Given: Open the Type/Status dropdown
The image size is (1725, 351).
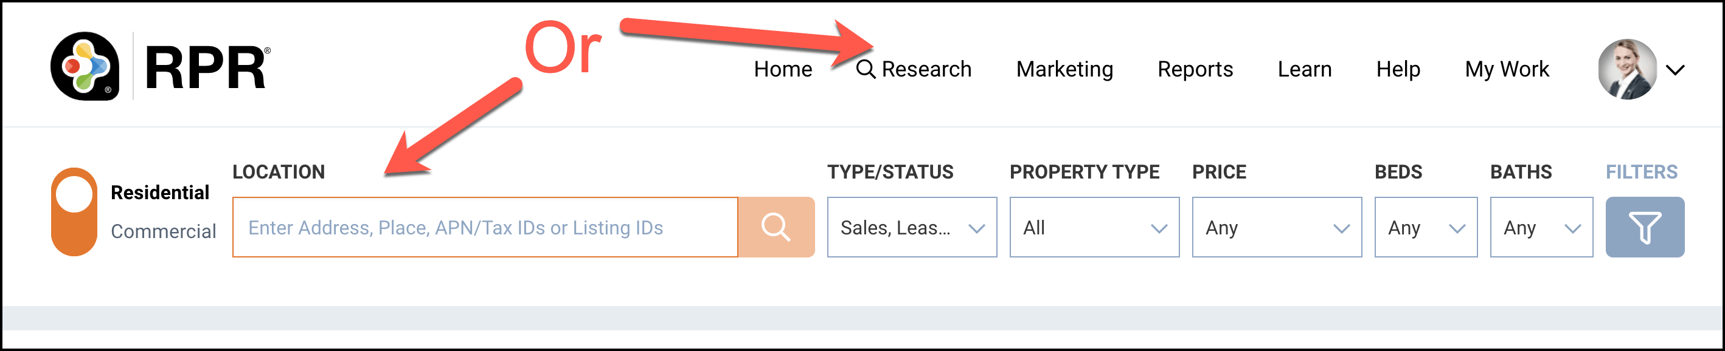Looking at the screenshot, I should pos(911,227).
